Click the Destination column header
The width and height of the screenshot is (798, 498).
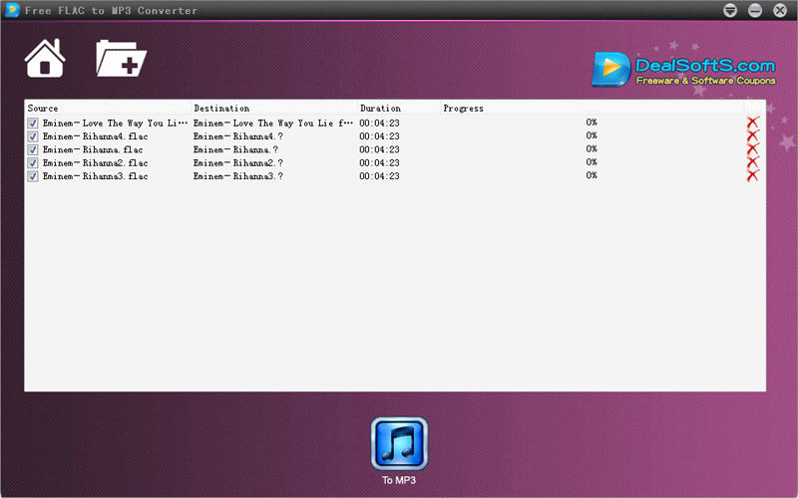(273, 109)
